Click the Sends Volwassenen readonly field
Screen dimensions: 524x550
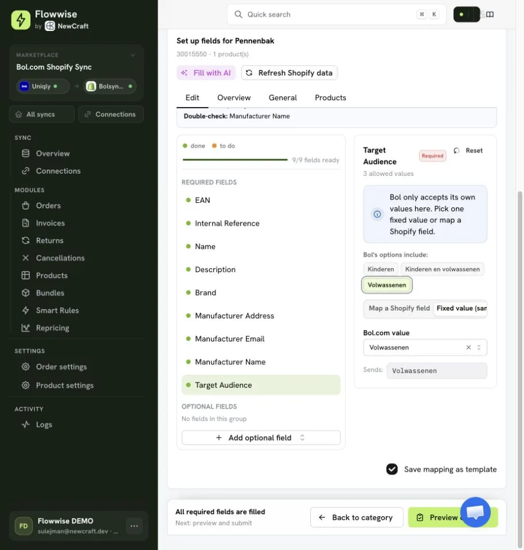[x=437, y=371]
